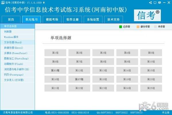Click the orange 部分作答 legend square
This screenshot has width=172, height=115.
tap(138, 27)
